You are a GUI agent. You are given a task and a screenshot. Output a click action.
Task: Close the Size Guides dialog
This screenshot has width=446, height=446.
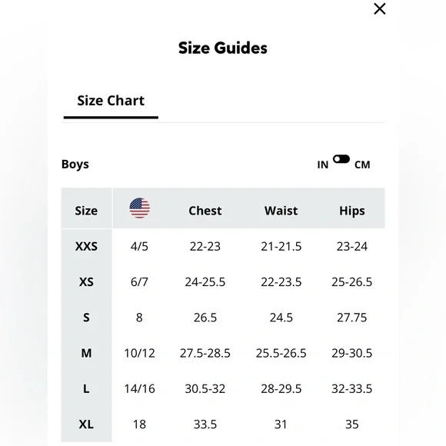[379, 8]
